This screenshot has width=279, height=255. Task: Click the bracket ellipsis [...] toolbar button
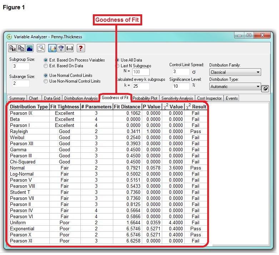[x=70, y=48]
